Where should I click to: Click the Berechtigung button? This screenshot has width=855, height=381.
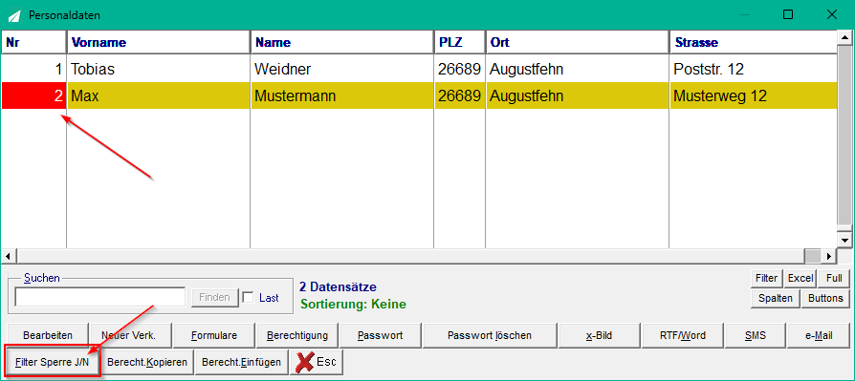(297, 335)
